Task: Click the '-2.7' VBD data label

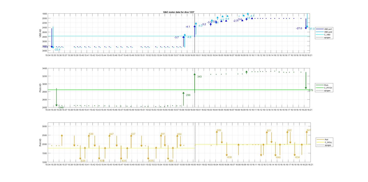Action: point(235,21)
